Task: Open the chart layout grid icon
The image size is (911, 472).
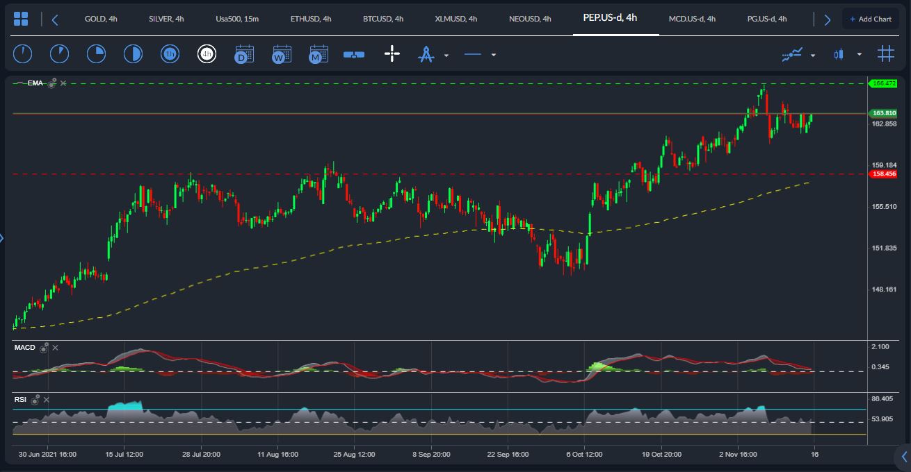Action: click(21, 19)
